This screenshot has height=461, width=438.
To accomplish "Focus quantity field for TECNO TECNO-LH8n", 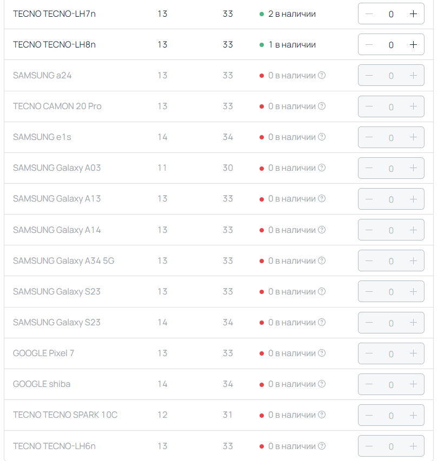I will pyautogui.click(x=391, y=45).
